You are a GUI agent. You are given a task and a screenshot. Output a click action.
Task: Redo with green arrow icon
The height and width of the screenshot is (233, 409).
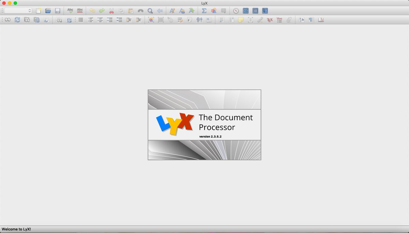point(102,11)
